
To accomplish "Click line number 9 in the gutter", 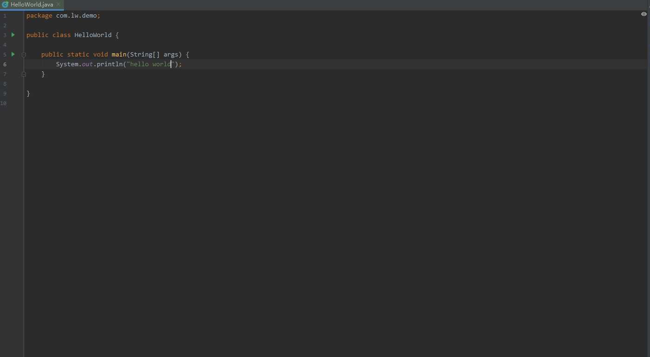I will coord(5,94).
